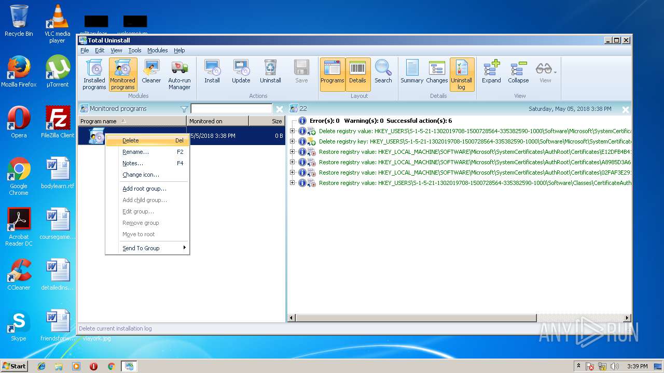Choose Add root group... in the context menu
The image size is (664, 373).
point(147,189)
